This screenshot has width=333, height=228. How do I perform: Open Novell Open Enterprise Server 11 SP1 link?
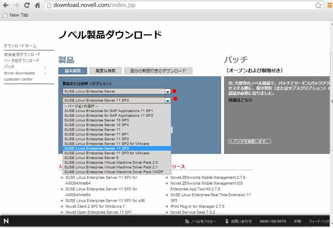(98, 212)
